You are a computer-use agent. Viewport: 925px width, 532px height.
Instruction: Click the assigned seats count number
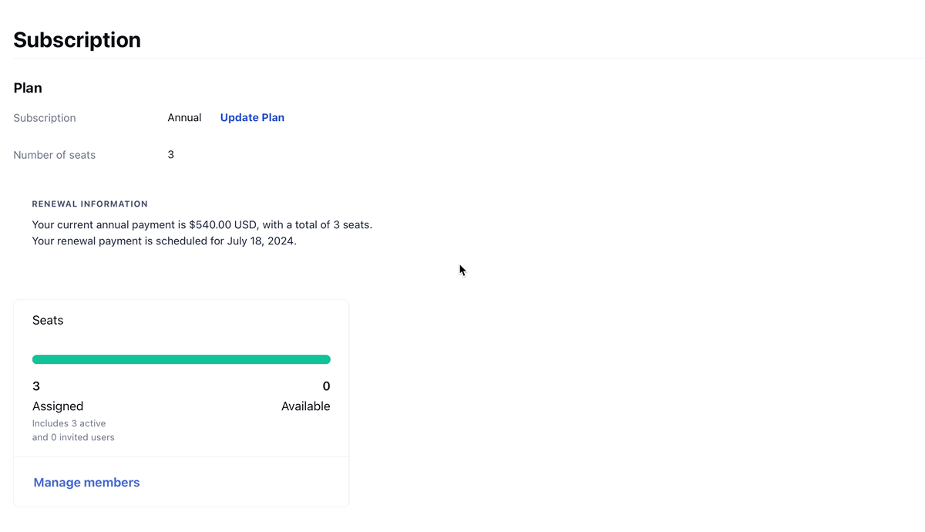[x=36, y=386]
